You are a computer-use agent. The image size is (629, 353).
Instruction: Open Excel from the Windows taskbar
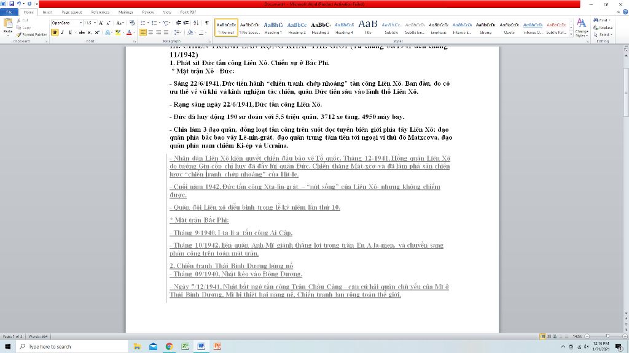(x=185, y=346)
